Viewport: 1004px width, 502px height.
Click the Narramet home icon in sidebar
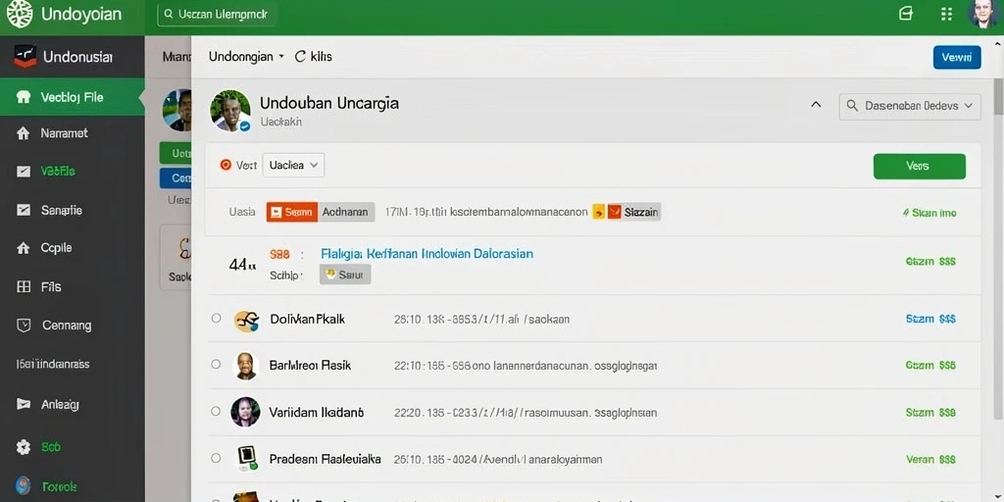pyautogui.click(x=24, y=133)
